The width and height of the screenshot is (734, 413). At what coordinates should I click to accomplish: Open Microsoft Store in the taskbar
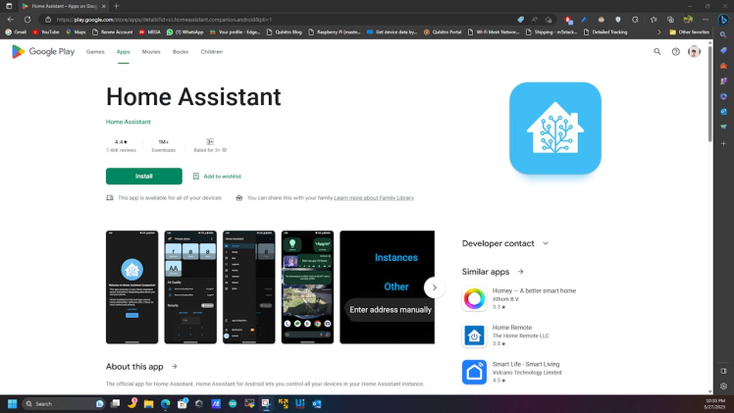click(183, 403)
